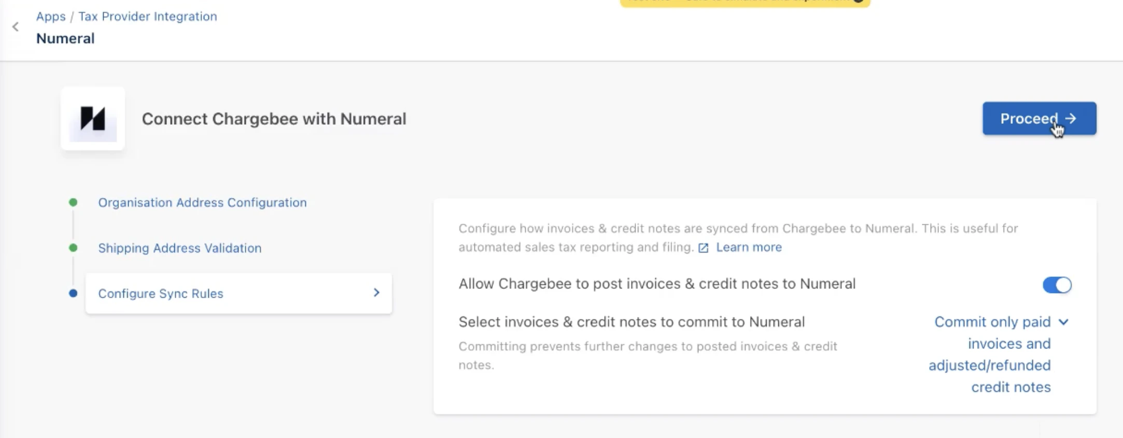Click the Proceed button
Screen dimensions: 1123x438
1039,119
